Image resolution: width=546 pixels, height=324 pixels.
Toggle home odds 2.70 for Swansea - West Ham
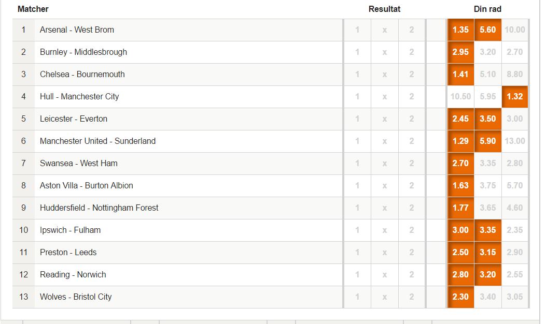[460, 164]
